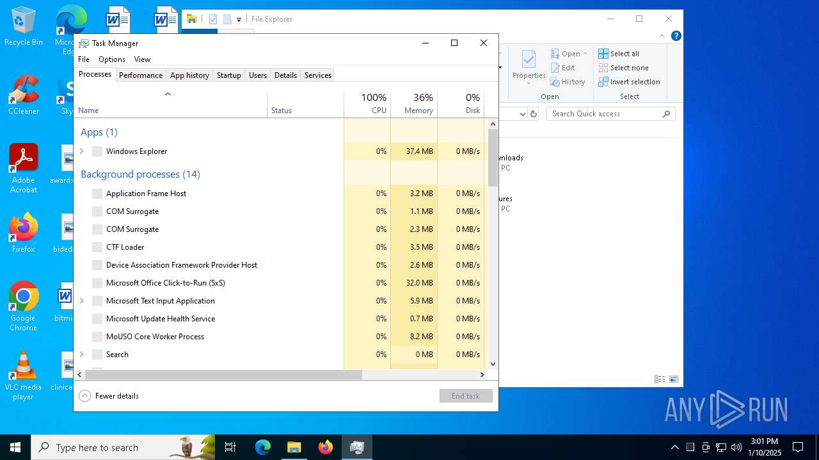This screenshot has height=460, width=819.
Task: Open Firefox from the taskbar
Action: click(326, 447)
